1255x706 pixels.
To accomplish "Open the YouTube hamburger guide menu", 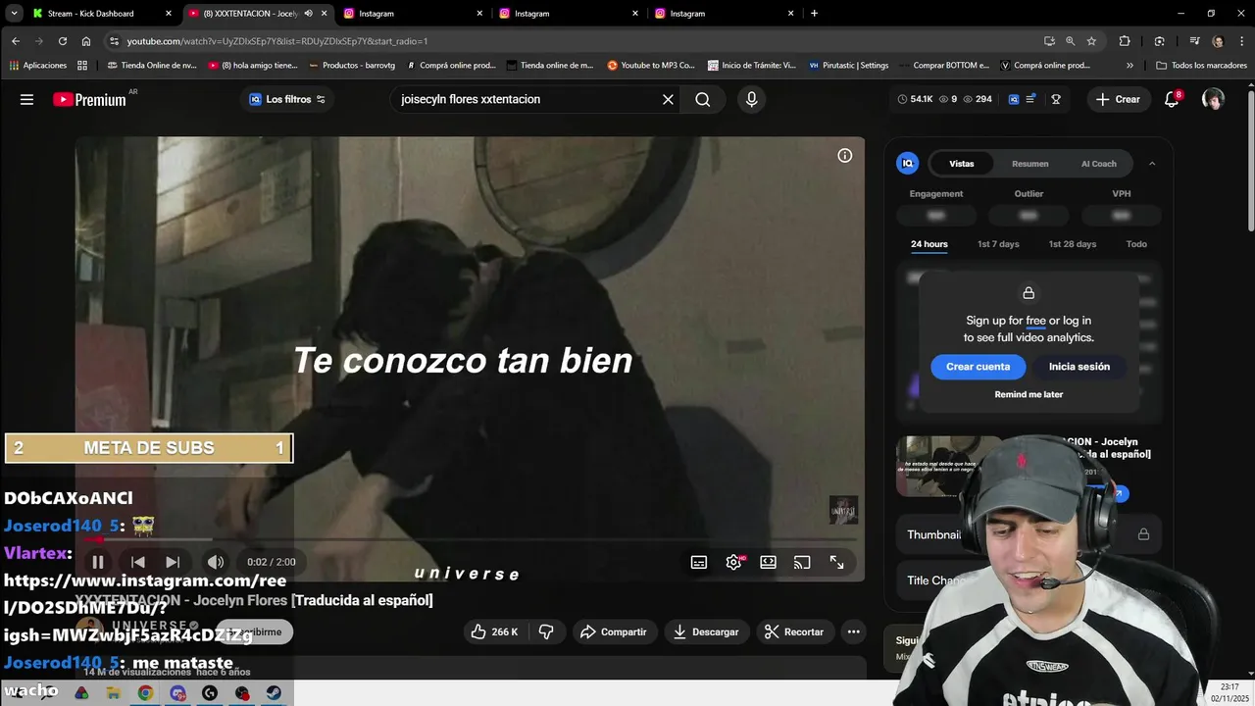I will [x=26, y=99].
